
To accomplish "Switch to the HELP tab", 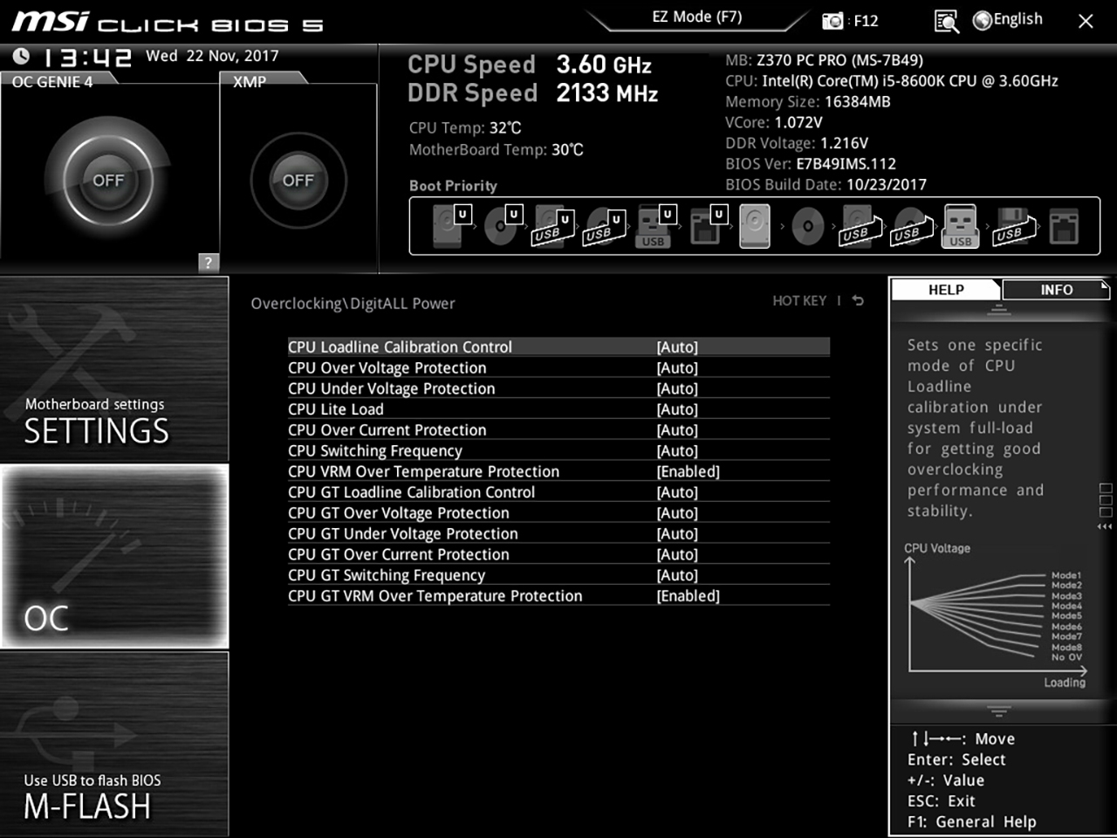I will pos(946,290).
